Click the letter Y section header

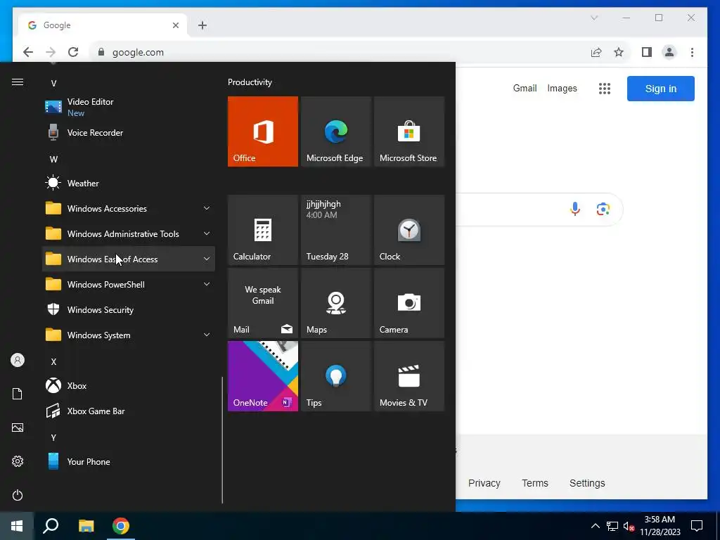click(53, 437)
